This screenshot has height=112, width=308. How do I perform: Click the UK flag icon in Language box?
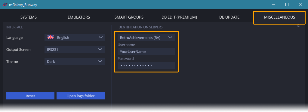click(x=51, y=37)
